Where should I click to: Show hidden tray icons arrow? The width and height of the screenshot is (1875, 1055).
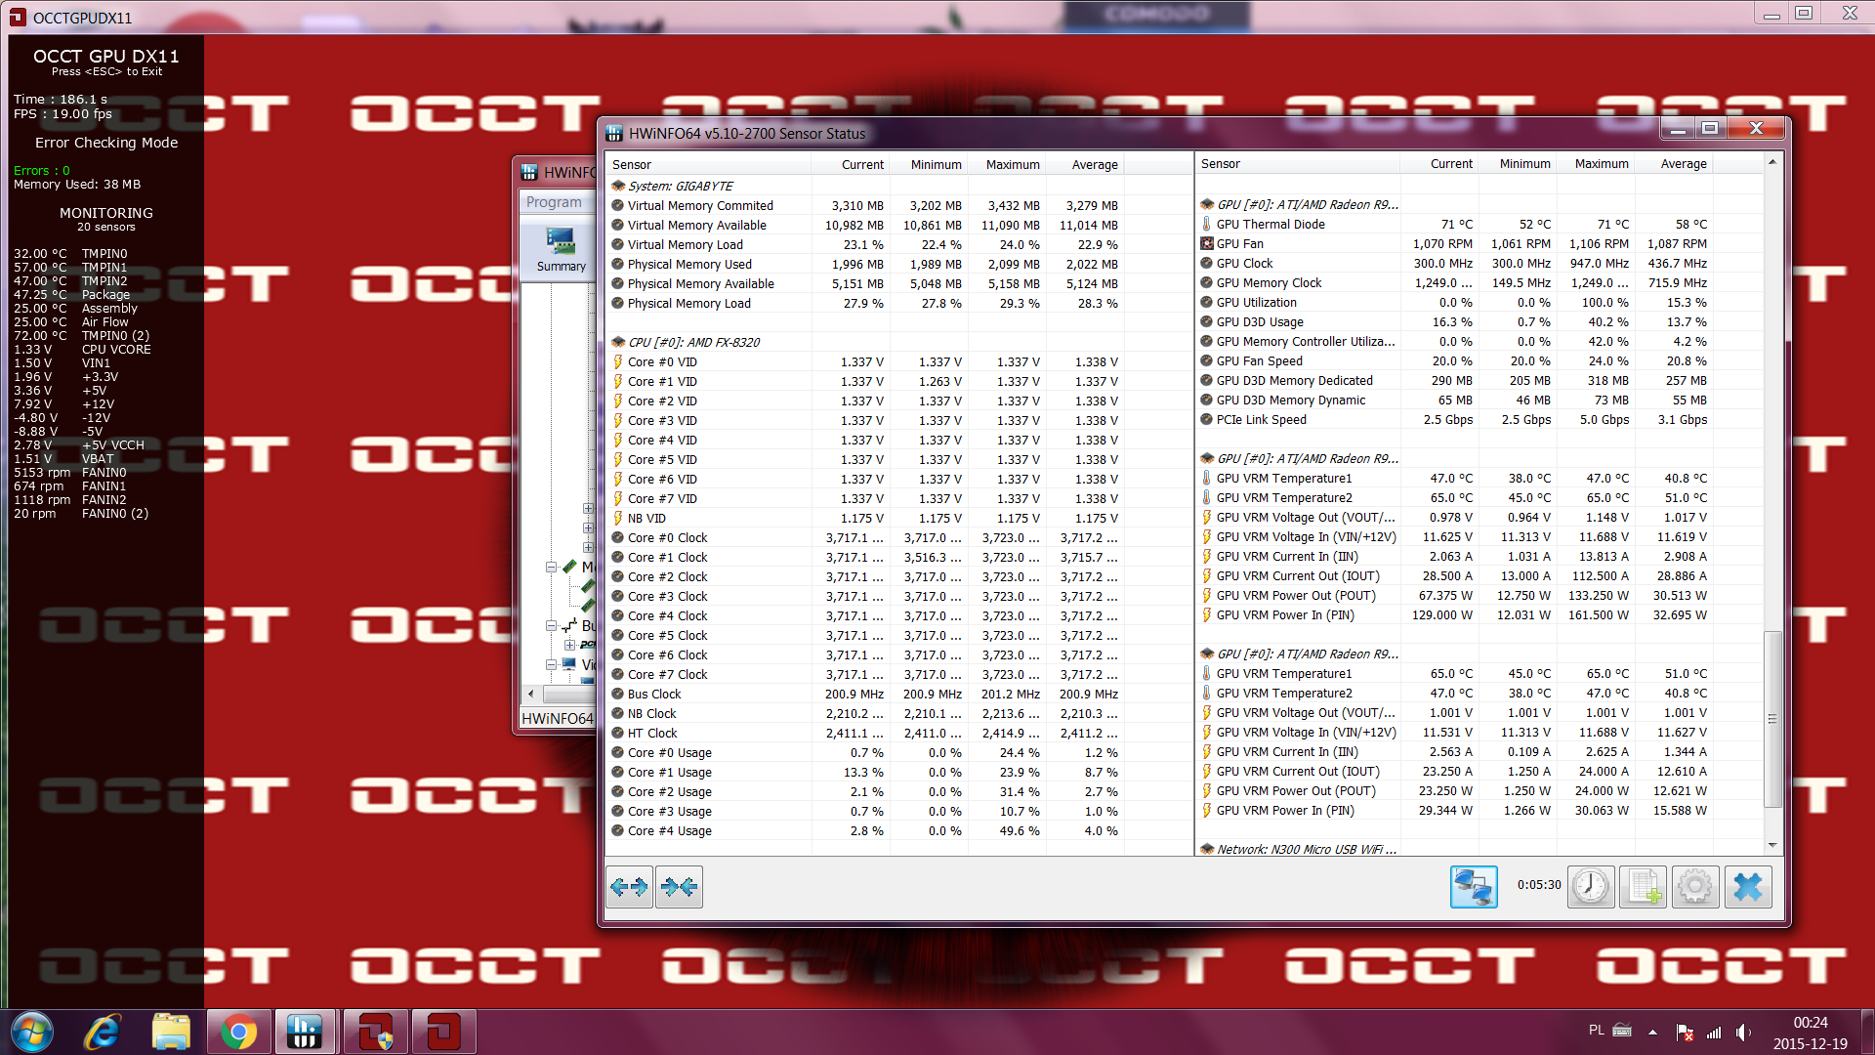[1652, 1032]
